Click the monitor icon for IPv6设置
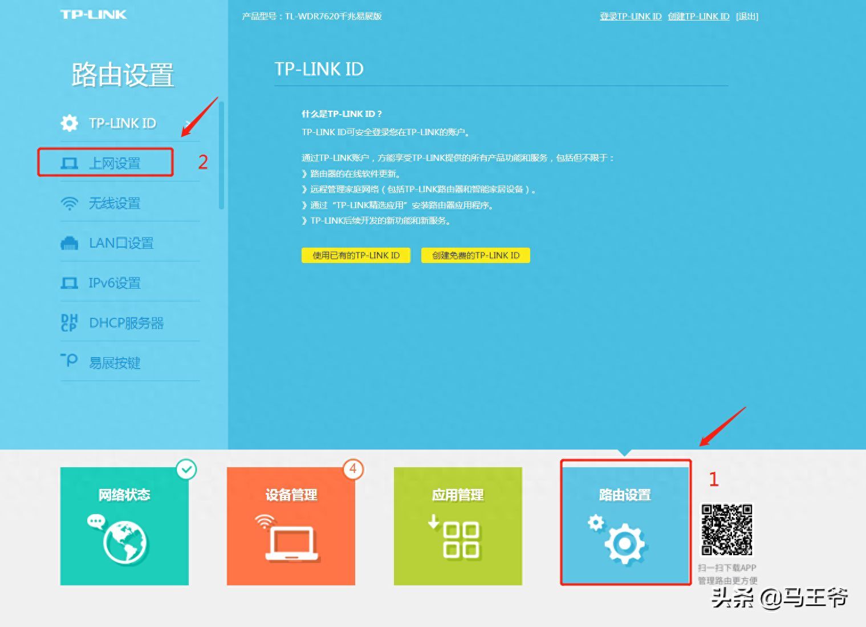The height and width of the screenshot is (627, 866). point(69,284)
